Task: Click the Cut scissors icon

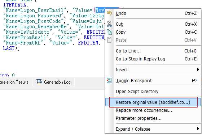Action: click(109, 24)
